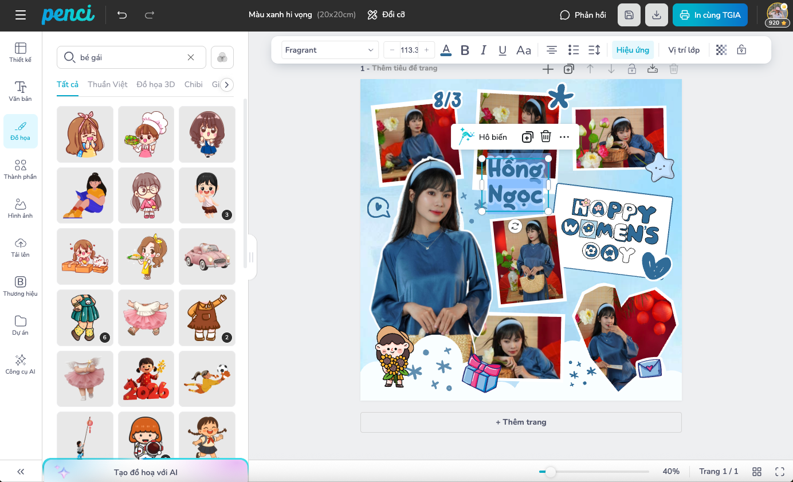793x482 pixels.
Task: Toggle bold formatting
Action: [x=465, y=50]
